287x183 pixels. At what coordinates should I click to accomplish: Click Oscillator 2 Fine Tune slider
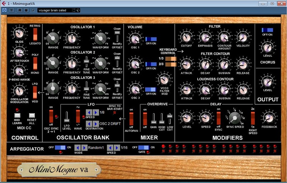tap(86, 62)
